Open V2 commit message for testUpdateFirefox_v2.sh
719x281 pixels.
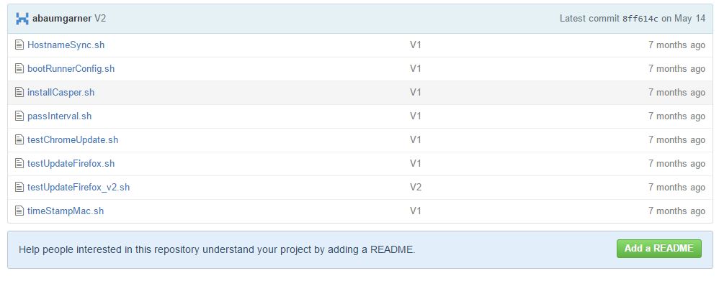(416, 187)
